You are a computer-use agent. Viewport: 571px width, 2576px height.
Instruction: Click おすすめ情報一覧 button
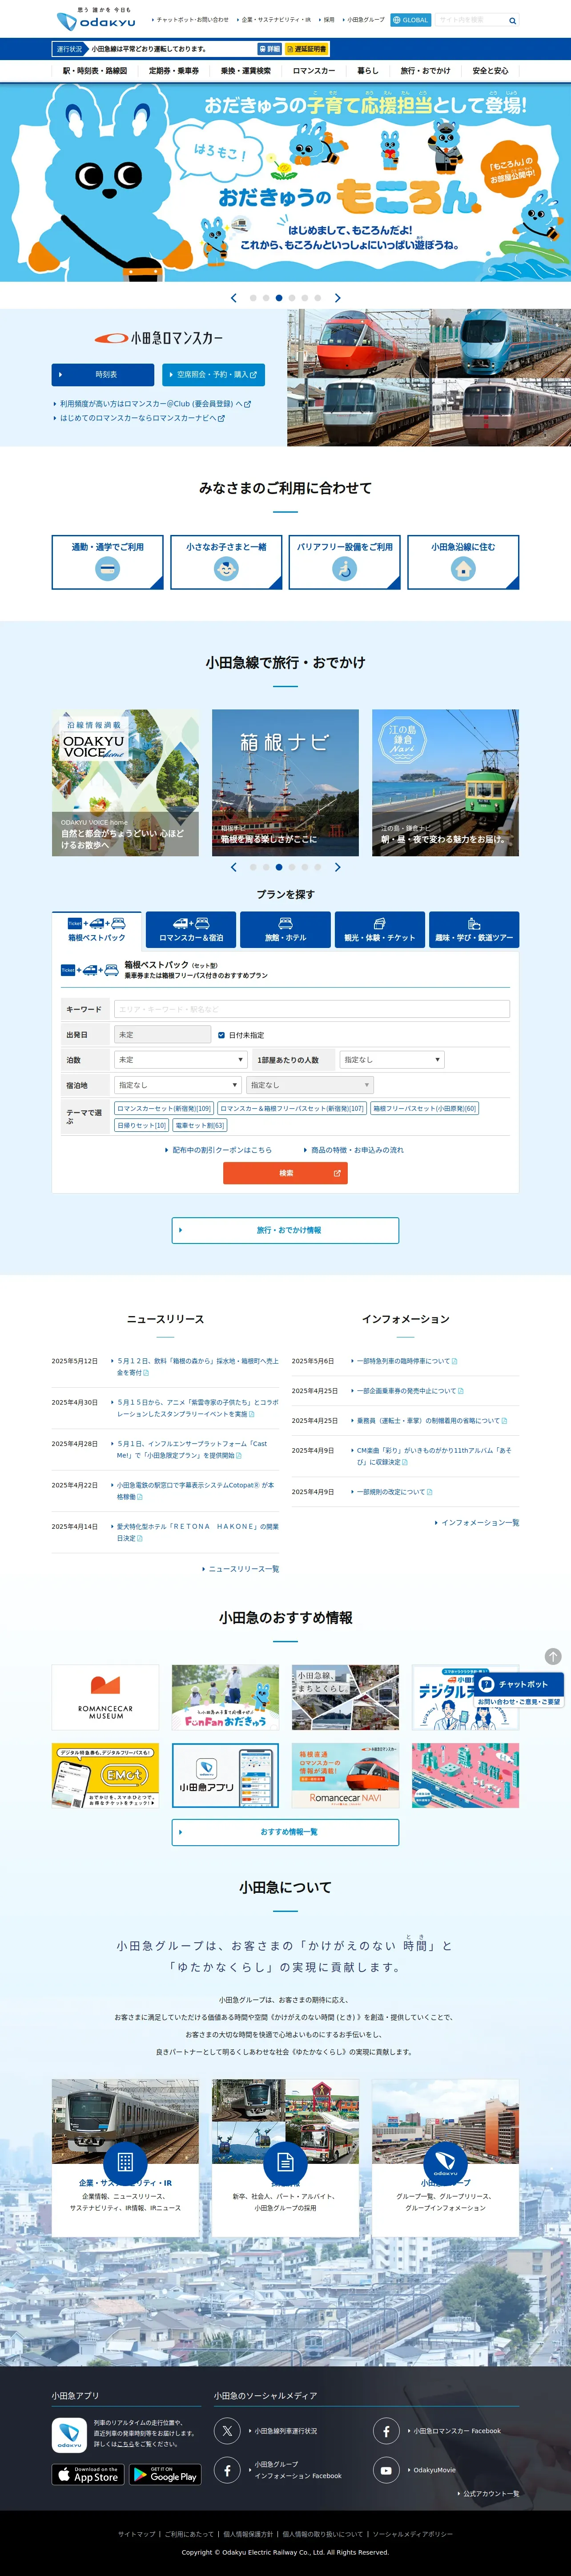285,1832
